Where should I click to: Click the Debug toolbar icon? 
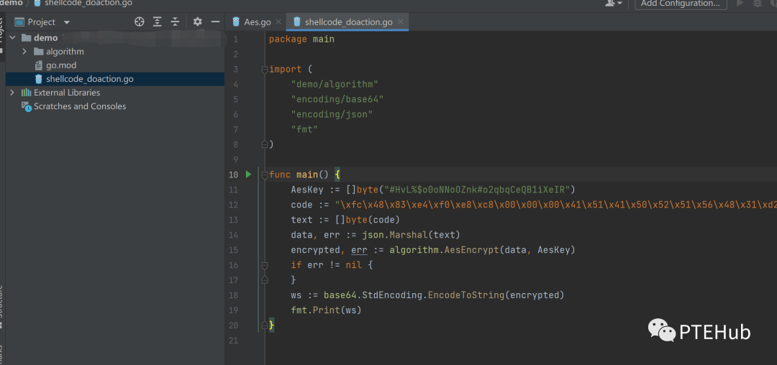point(758,3)
